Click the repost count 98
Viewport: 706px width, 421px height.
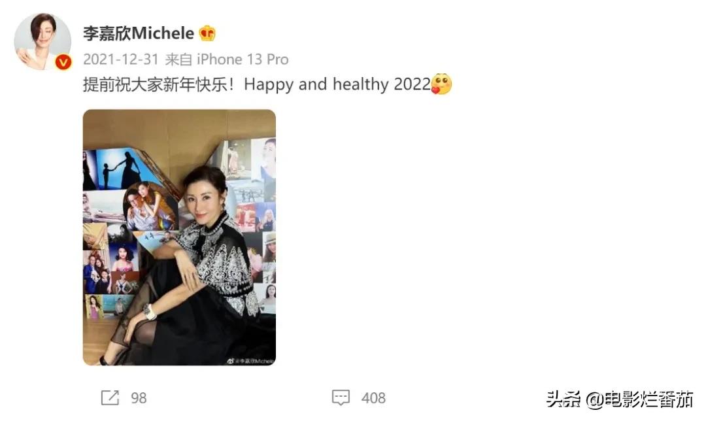pos(139,398)
